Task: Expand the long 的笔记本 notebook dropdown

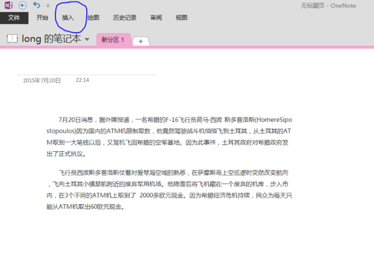Action: pyautogui.click(x=87, y=39)
